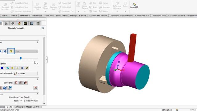
Task: Save the simulation stock as WIP
Action: pos(5,88)
